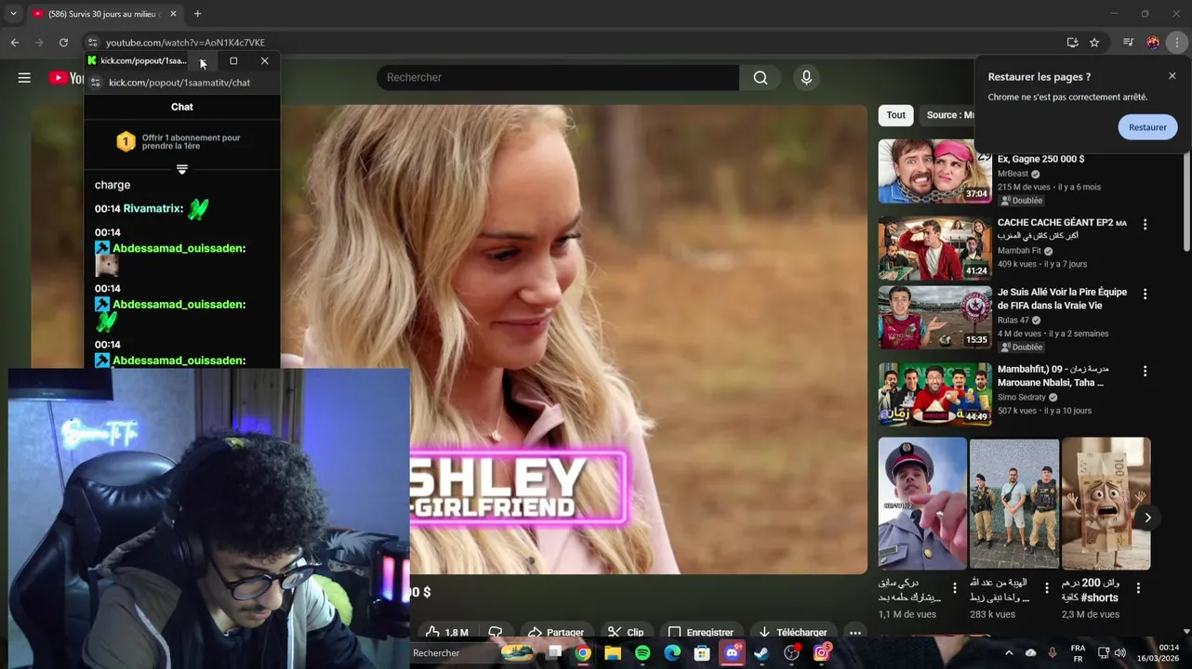Screen dimensions: 1192x669
Task: Click the Mambah Fit channel name
Action: pos(1019,251)
